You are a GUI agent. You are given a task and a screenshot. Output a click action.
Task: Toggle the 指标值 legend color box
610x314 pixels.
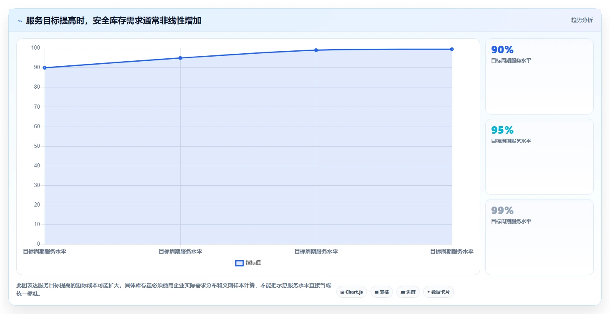pyautogui.click(x=239, y=263)
